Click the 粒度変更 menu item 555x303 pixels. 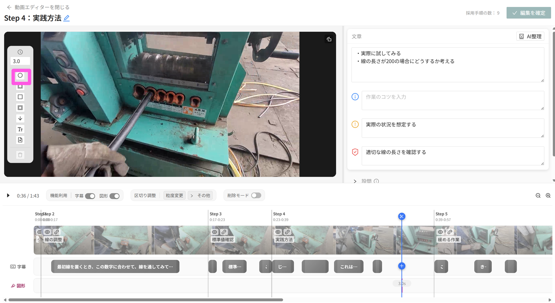point(174,196)
